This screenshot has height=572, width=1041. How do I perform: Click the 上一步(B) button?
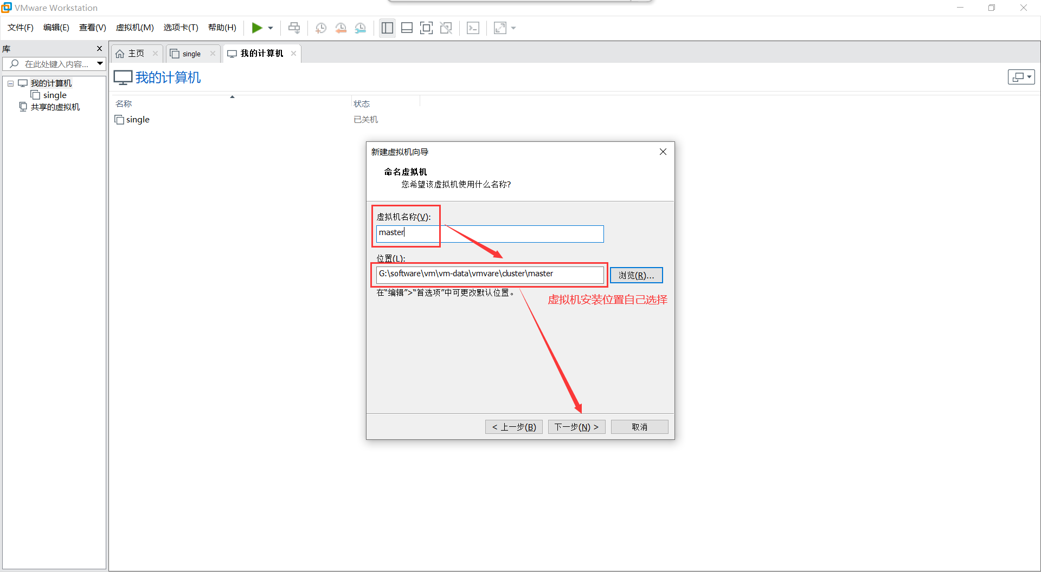click(x=514, y=427)
